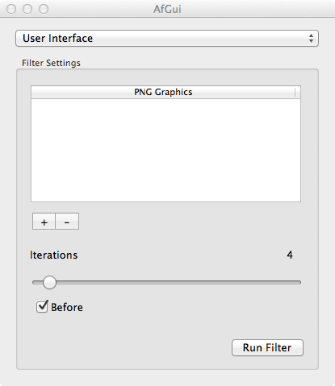The image size is (335, 386).
Task: Add an entry with the plus button
Action: point(44,222)
